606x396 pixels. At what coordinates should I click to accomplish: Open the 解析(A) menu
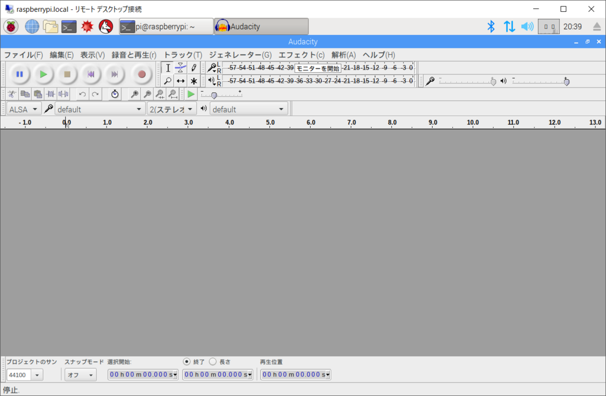[x=344, y=55]
